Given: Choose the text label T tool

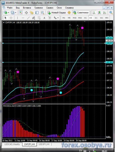Looking at the screenshot, I should click(50, 18).
